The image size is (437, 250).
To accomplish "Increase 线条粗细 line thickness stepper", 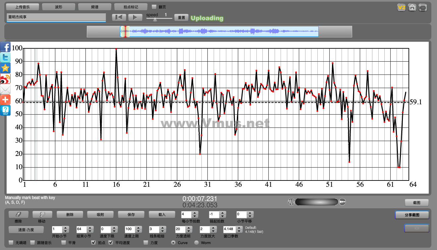I will 162,227.
